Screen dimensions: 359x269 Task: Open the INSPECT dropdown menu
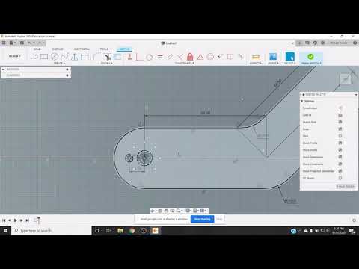(x=256, y=64)
